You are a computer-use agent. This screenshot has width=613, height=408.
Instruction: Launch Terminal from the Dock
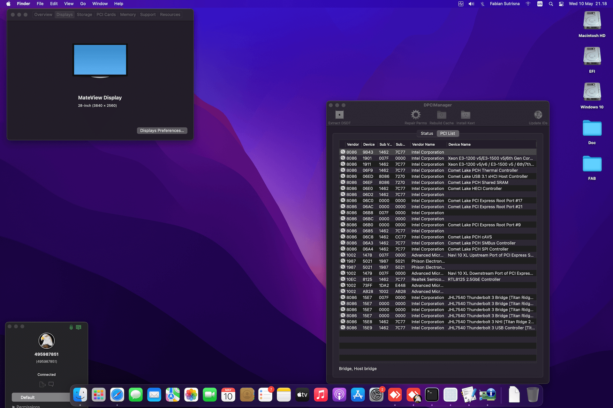[432, 395]
